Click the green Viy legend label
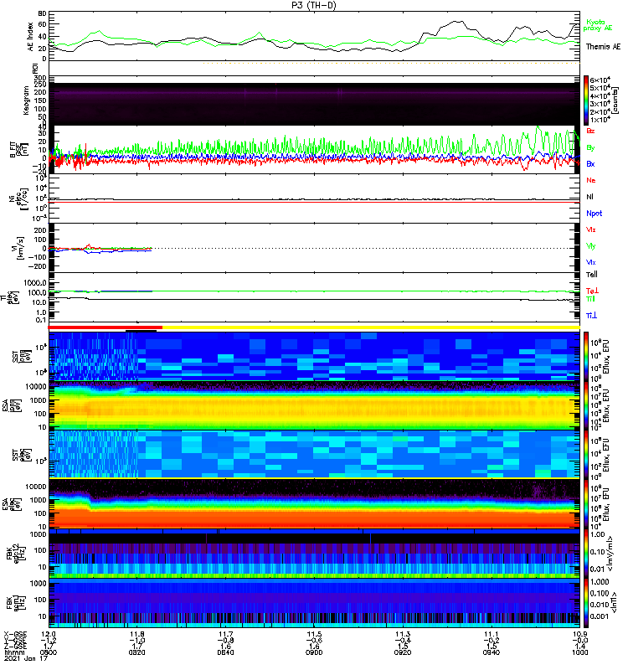This screenshot has width=628, height=670. click(591, 246)
